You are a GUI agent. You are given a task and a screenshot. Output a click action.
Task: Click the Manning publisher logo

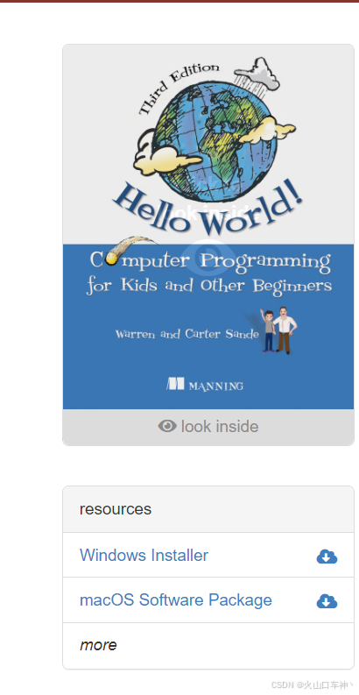(x=205, y=384)
